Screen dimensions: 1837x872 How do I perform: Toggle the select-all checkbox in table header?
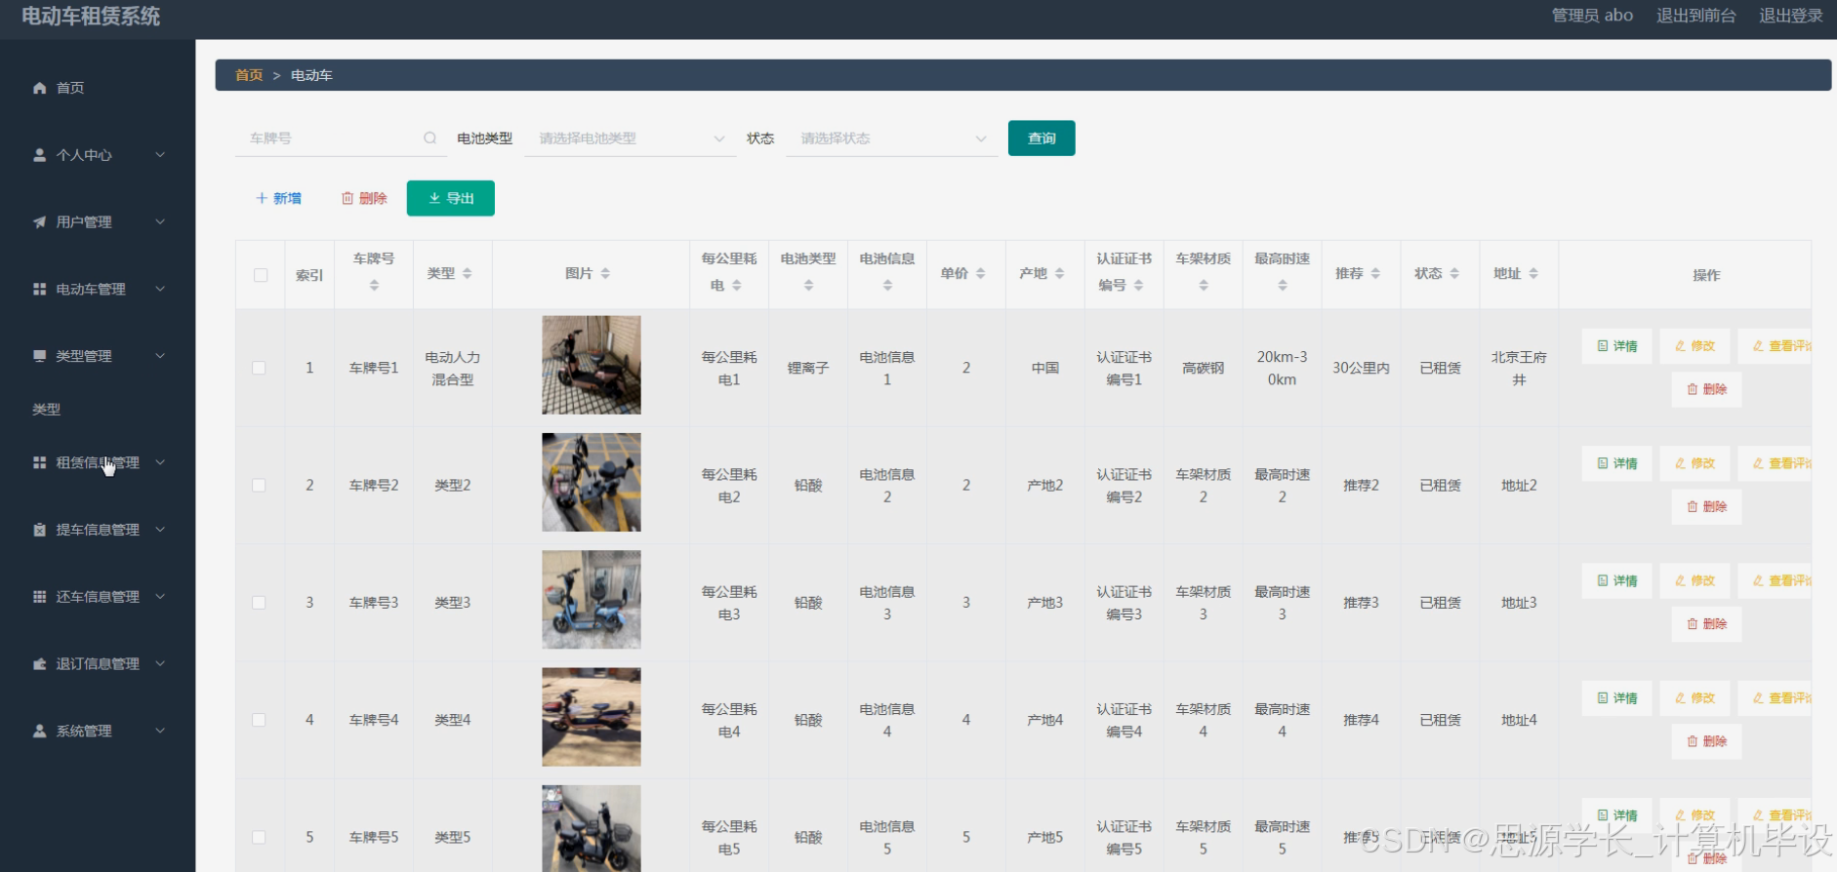coord(261,275)
